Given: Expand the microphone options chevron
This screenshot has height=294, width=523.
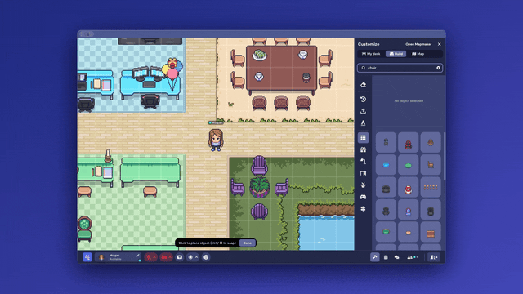Looking at the screenshot, I should 154,257.
